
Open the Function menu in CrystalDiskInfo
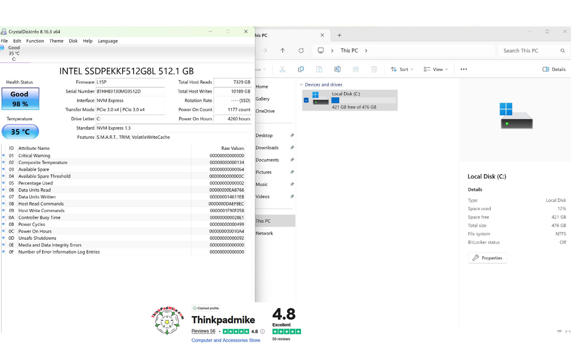point(35,41)
